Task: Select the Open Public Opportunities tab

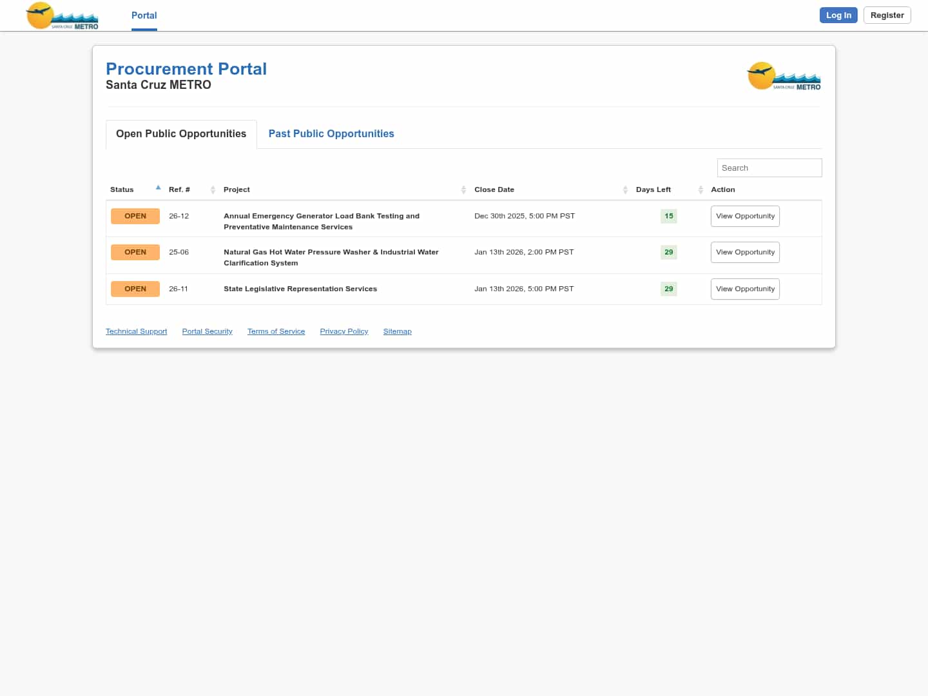Action: 181,133
